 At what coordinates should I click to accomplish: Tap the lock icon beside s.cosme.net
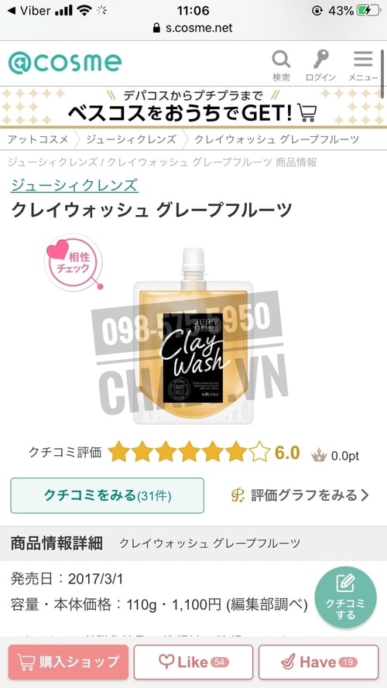click(156, 28)
